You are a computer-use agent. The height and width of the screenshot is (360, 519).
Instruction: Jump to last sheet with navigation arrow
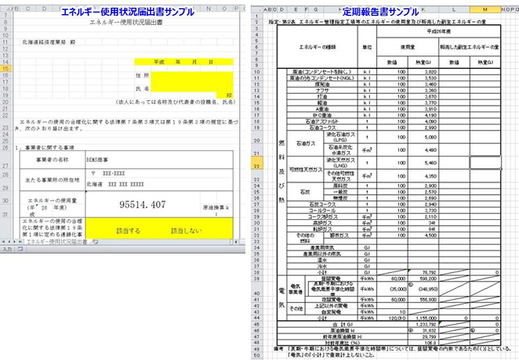[19, 242]
